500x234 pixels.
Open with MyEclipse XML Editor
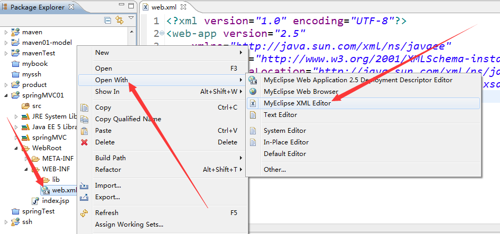coord(363,103)
